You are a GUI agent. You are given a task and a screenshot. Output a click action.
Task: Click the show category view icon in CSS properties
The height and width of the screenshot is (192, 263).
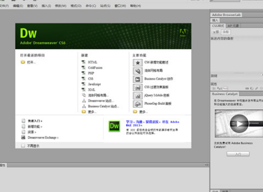tap(214, 89)
